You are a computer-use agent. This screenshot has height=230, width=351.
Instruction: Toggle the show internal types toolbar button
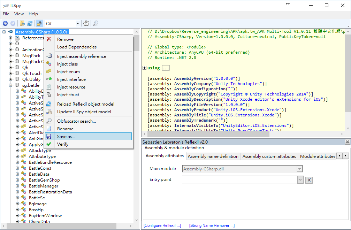[39, 23]
